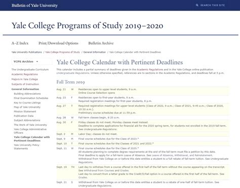Open Print/Download Options
The image size is (240, 188).
58,43
